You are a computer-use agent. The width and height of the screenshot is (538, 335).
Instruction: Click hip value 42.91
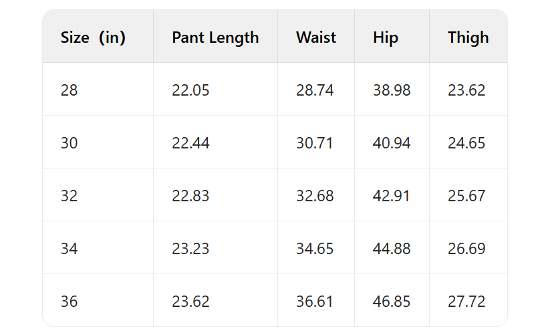click(x=392, y=196)
